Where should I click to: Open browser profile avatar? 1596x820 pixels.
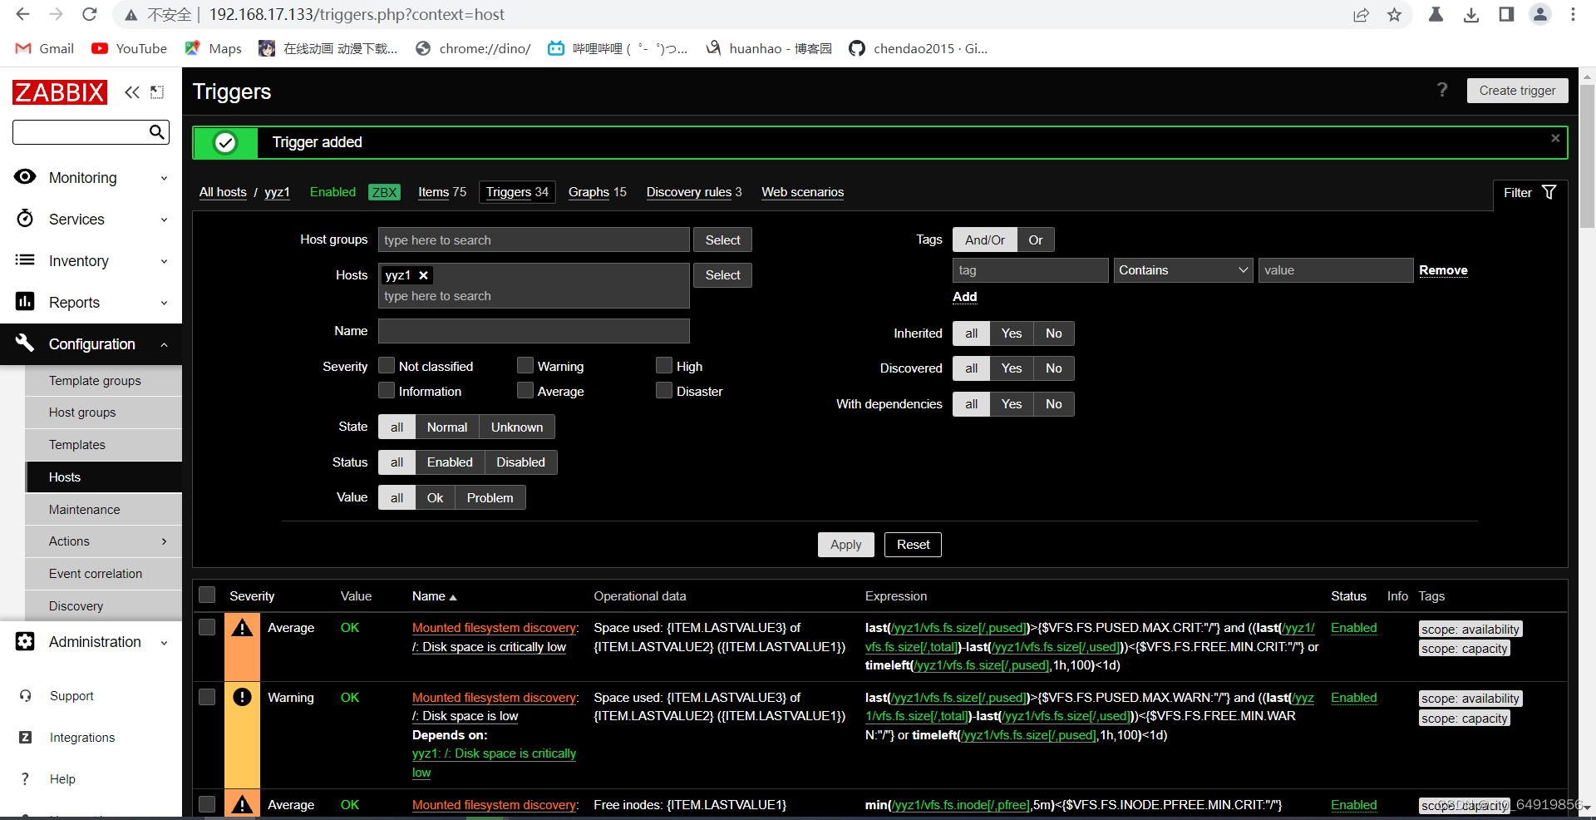tap(1540, 14)
